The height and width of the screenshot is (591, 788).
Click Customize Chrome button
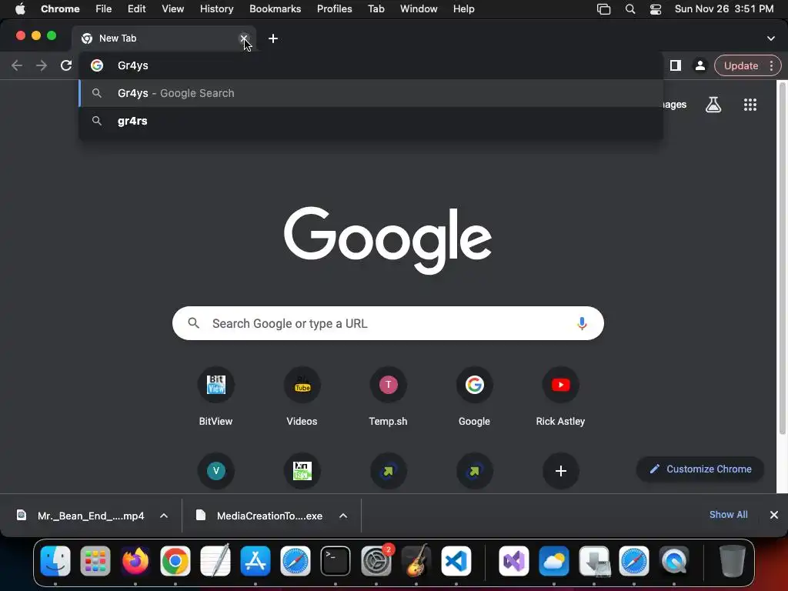[700, 469]
